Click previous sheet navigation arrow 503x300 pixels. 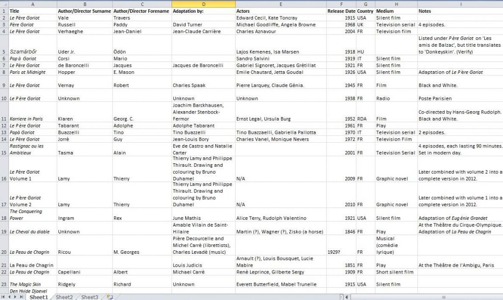[x=9, y=297]
